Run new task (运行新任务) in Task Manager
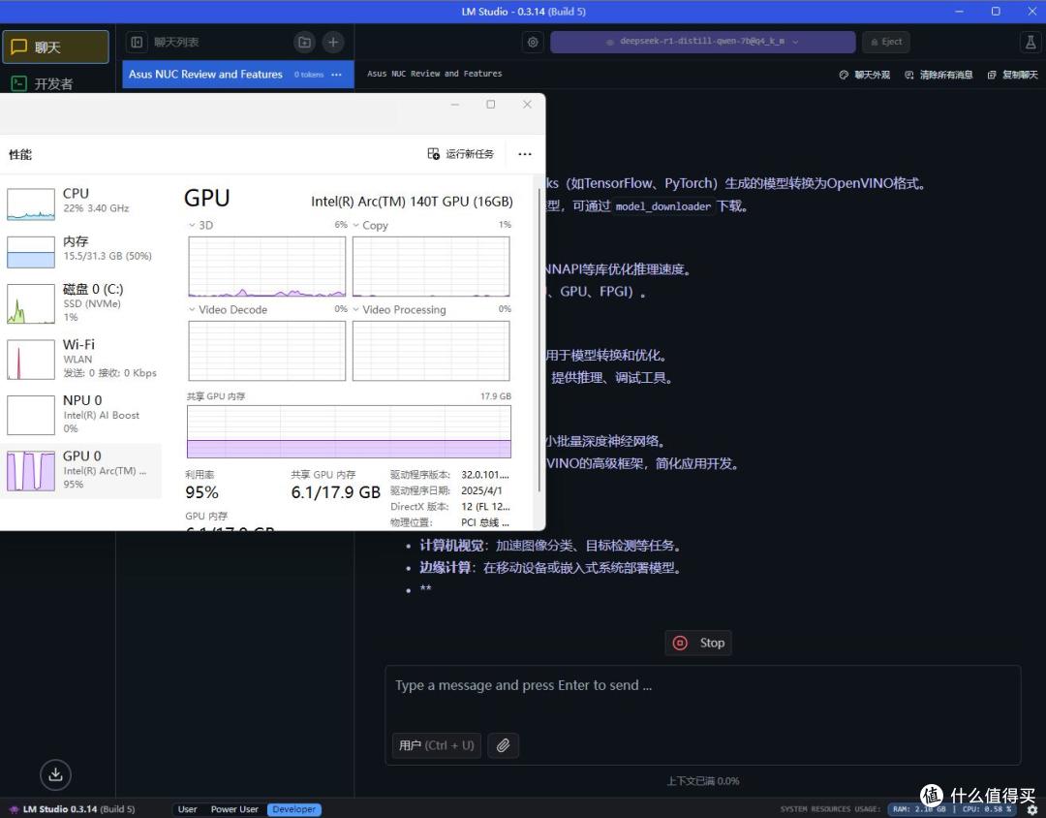 coord(460,154)
